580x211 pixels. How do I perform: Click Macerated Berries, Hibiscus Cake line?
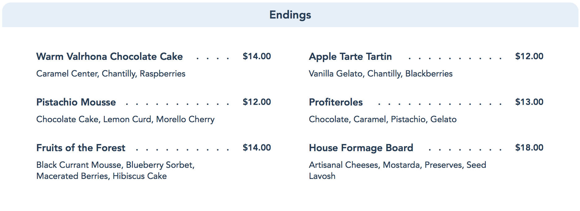pos(101,176)
